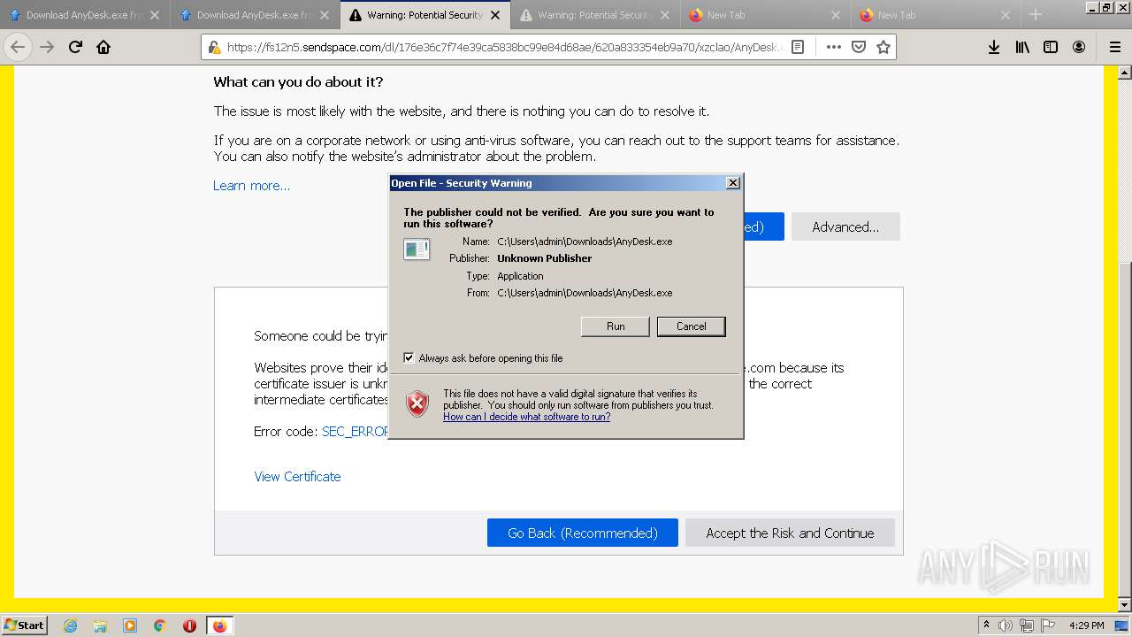1132x637 pixels.
Task: Cancel the Open File security warning
Action: 692,326
